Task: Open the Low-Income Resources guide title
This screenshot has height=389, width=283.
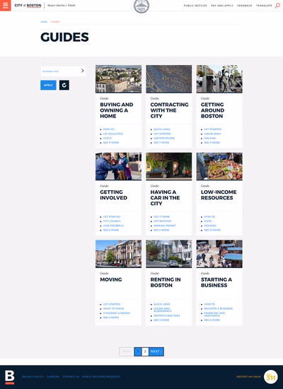Action: tap(219, 194)
